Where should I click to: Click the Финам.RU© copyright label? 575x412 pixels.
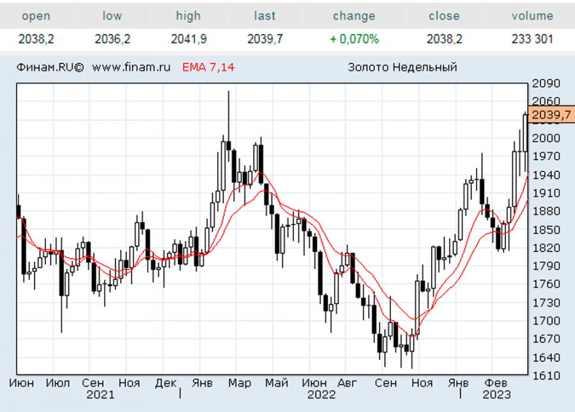(x=50, y=67)
